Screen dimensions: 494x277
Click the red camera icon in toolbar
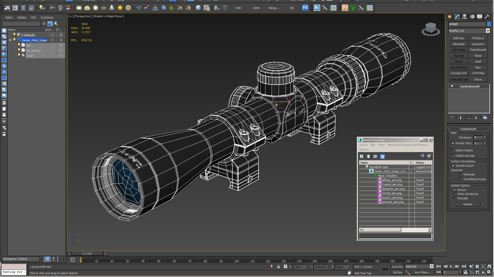point(68,8)
